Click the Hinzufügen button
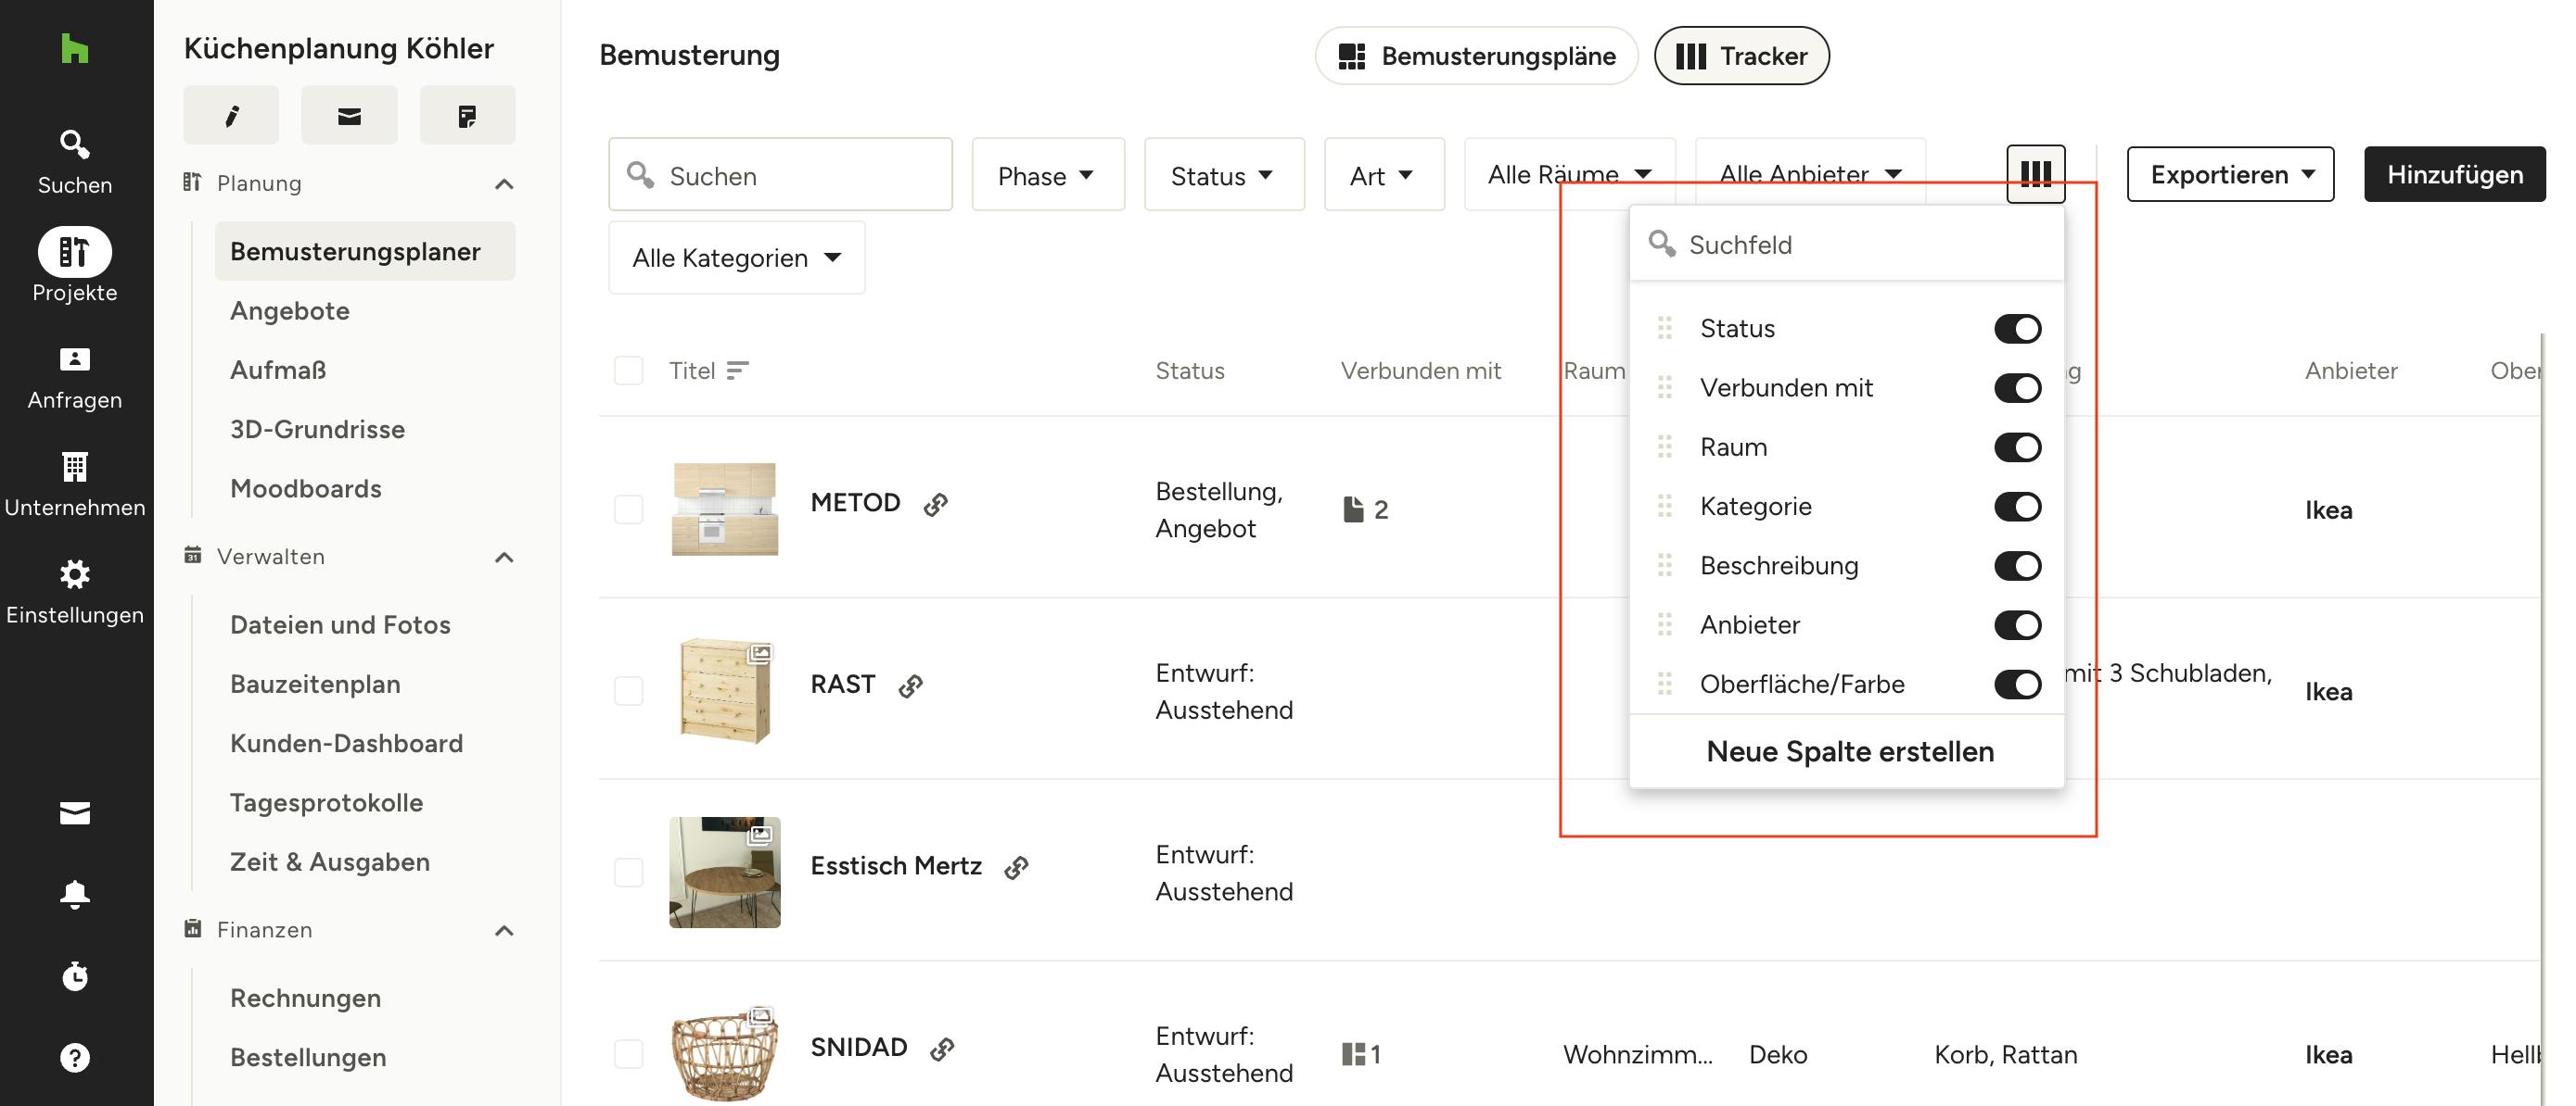Viewport: 2576px width, 1106px height. (x=2454, y=174)
